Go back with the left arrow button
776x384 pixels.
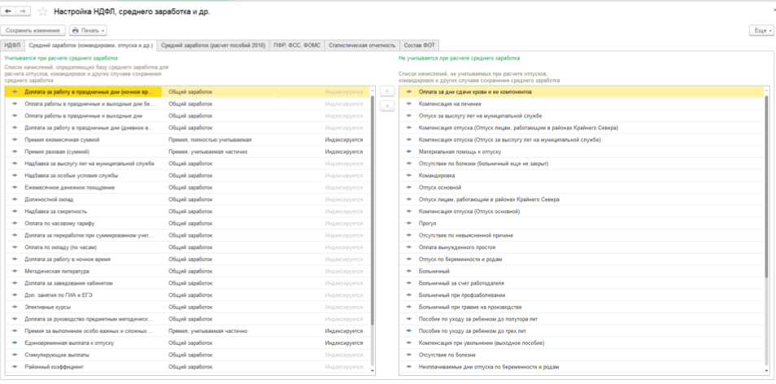click(8, 11)
